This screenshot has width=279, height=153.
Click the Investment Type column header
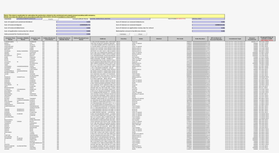(x=235, y=39)
